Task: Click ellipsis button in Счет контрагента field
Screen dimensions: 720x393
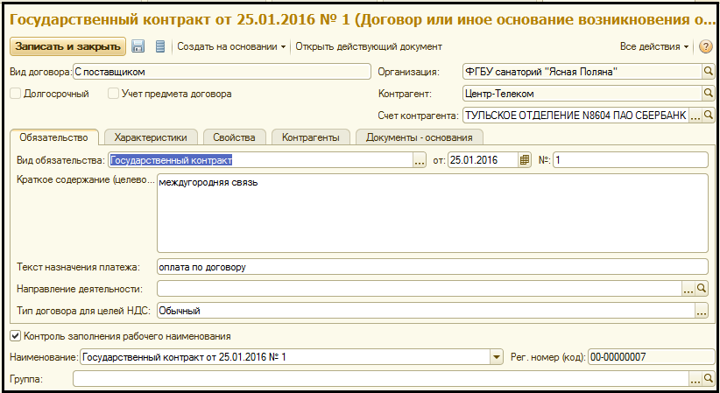Action: point(695,115)
